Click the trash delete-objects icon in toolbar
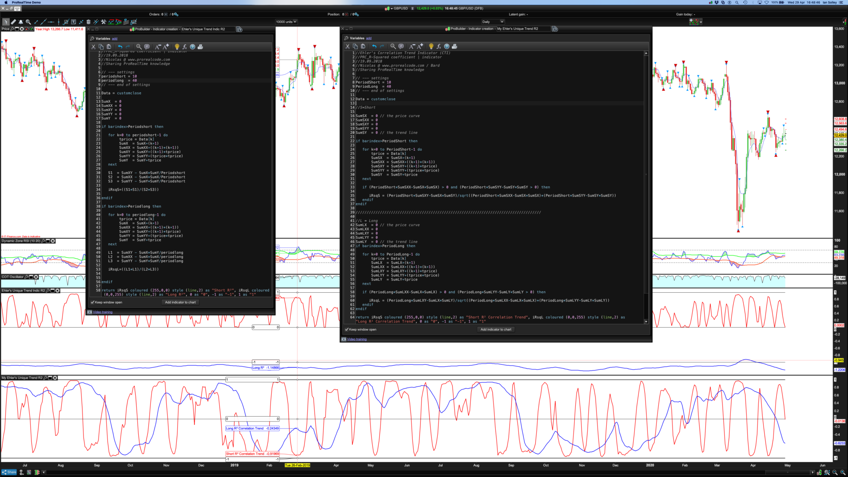This screenshot has width=848, height=477. click(88, 22)
